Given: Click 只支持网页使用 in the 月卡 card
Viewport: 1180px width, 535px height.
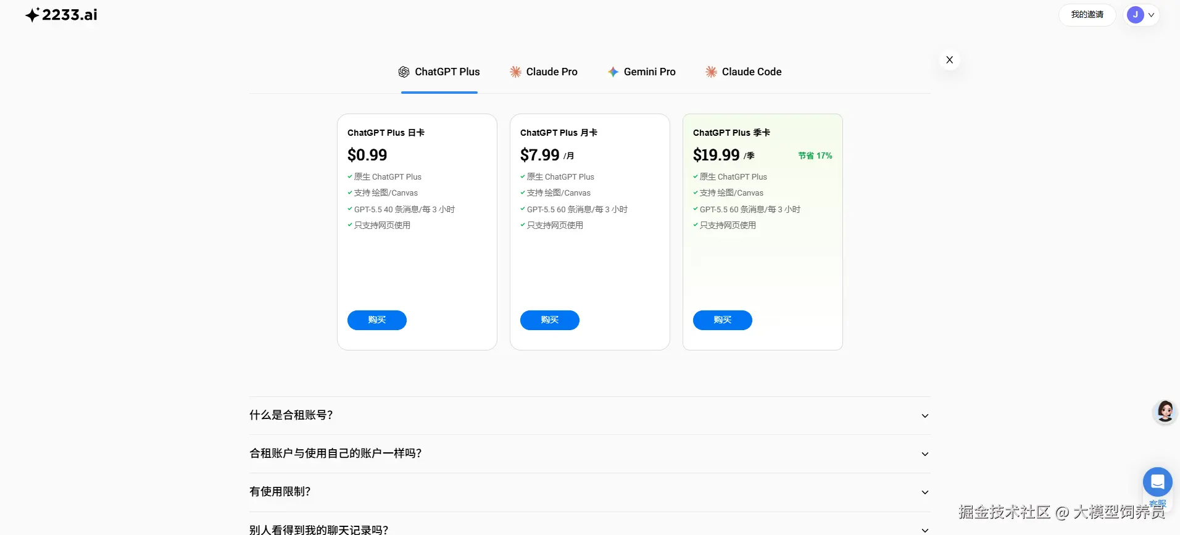Looking at the screenshot, I should tap(555, 225).
